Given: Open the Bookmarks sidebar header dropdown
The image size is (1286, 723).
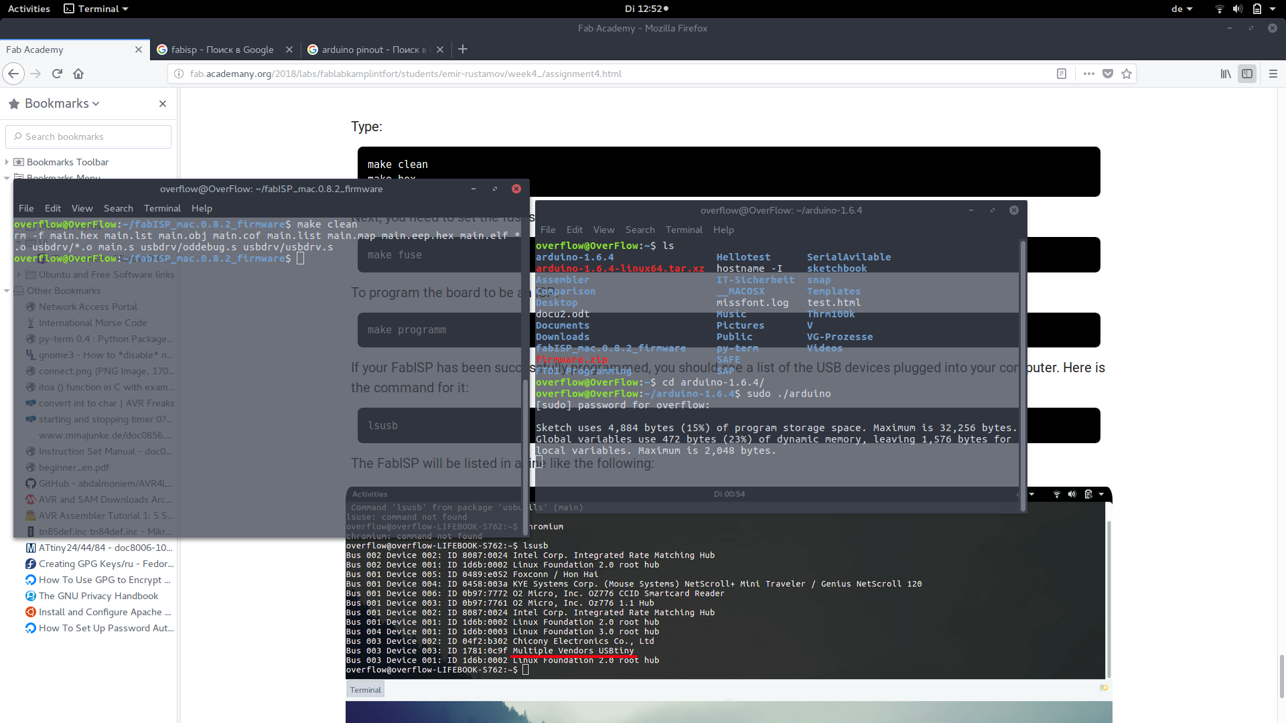Looking at the screenshot, I should (62, 104).
